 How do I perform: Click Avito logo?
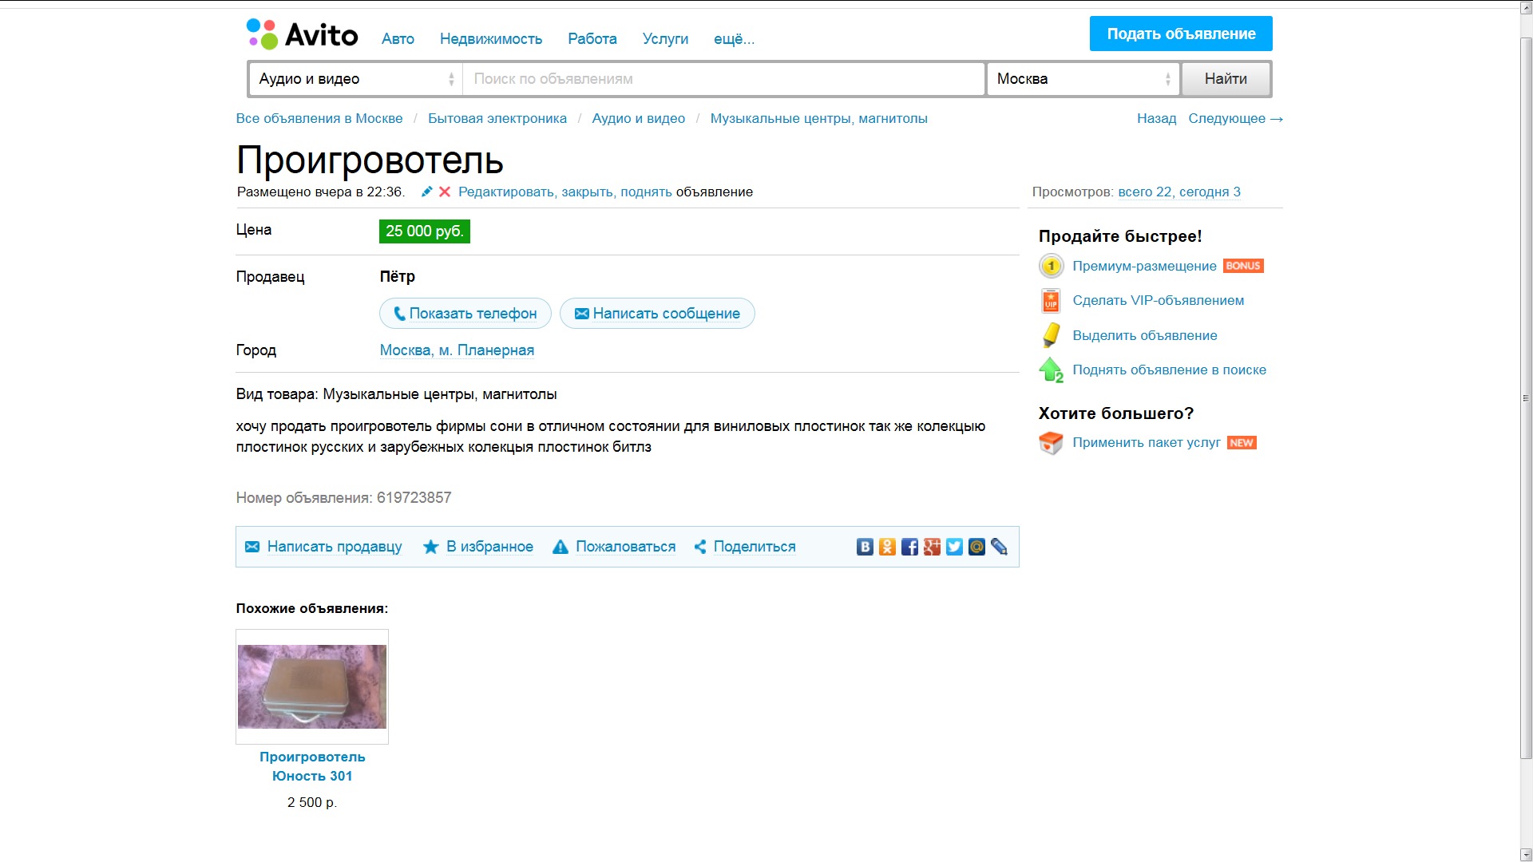tap(303, 35)
